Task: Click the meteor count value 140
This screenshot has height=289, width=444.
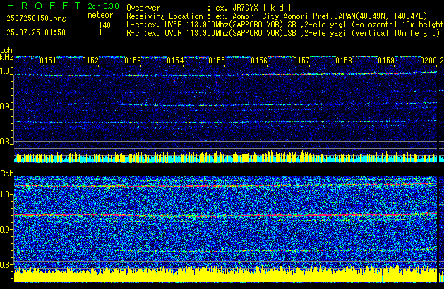Action: [104, 25]
